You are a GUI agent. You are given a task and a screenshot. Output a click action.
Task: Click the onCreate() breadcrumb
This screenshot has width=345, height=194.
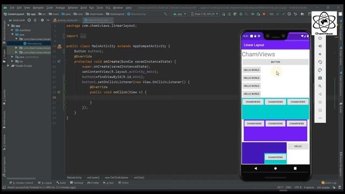93,177
